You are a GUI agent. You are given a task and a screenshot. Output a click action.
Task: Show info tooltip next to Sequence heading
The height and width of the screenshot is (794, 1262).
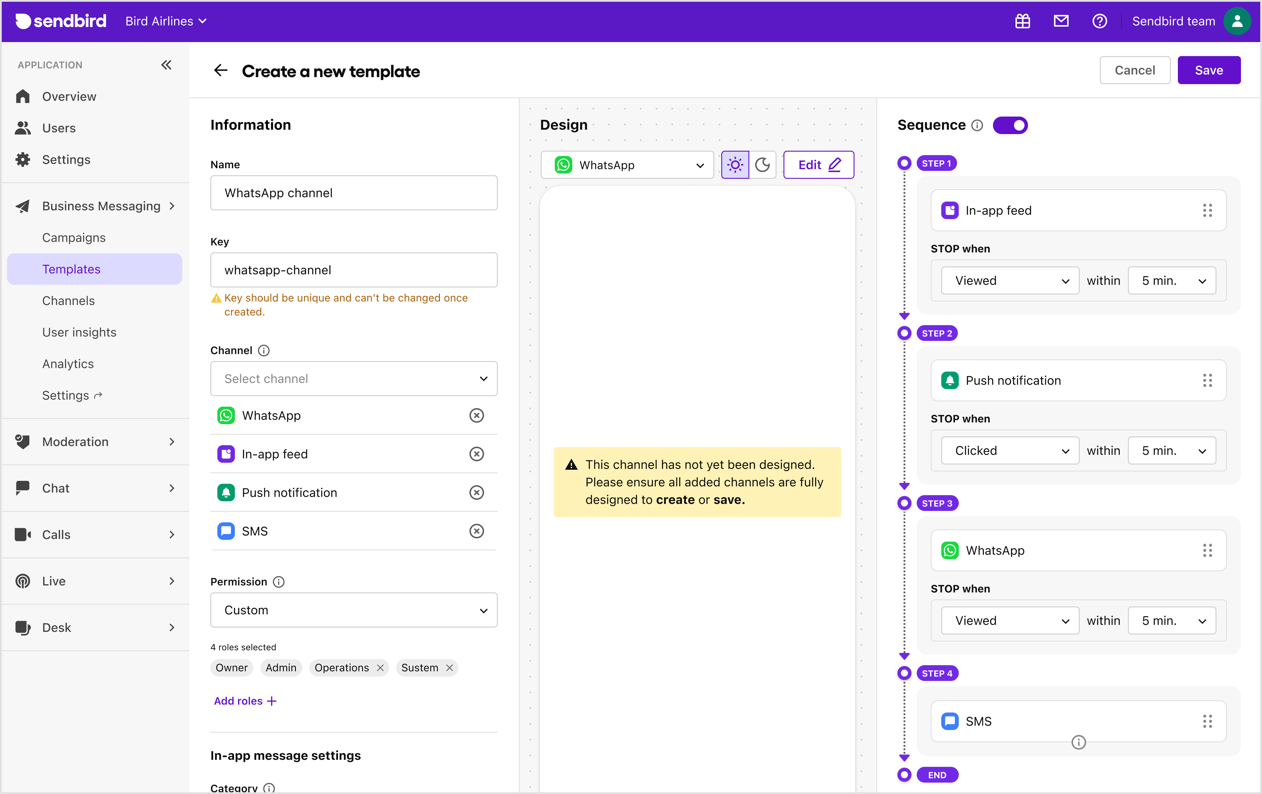click(977, 125)
